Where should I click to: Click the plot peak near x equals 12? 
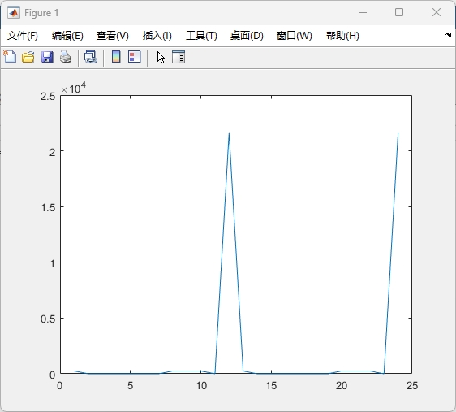(x=229, y=133)
